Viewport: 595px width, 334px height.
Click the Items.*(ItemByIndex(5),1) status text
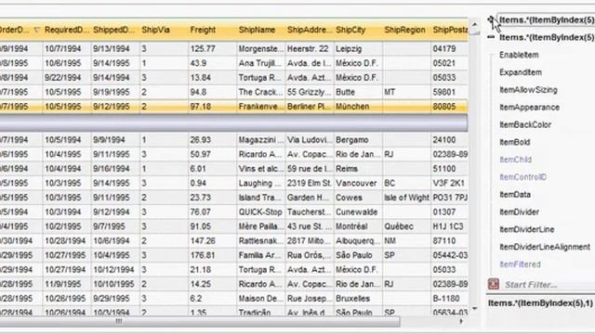coord(540,303)
